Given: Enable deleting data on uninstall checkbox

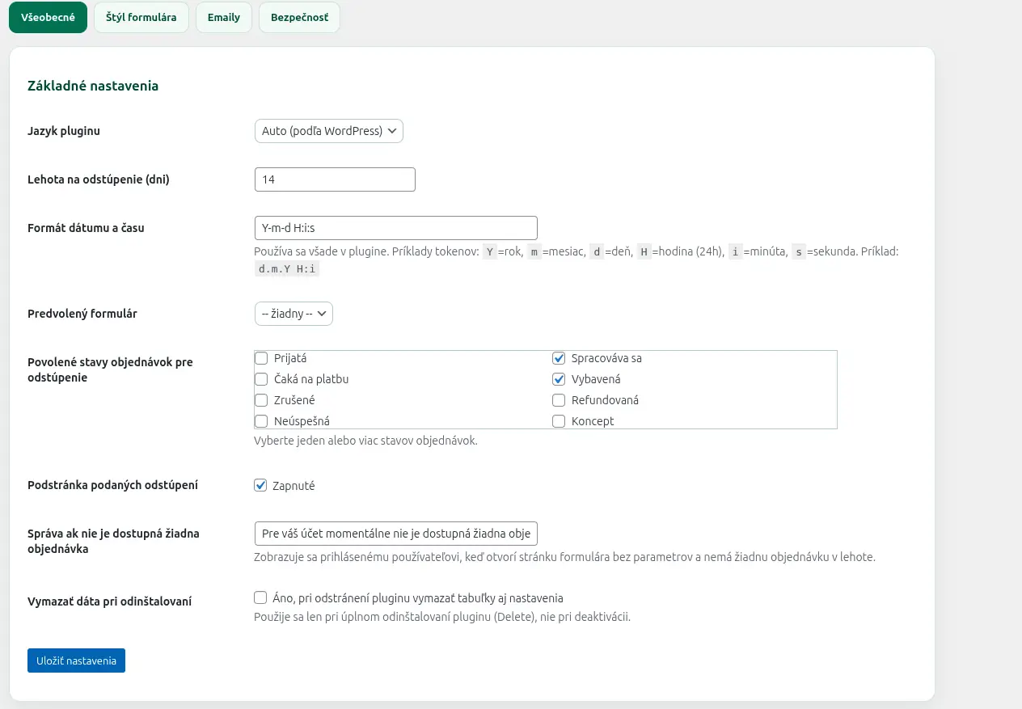Looking at the screenshot, I should [260, 598].
